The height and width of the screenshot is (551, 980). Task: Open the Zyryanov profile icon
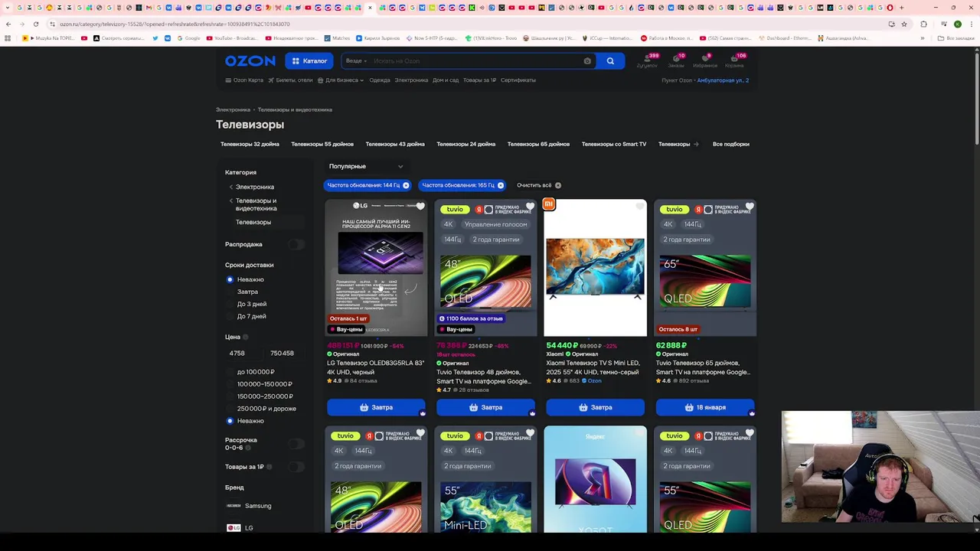pyautogui.click(x=647, y=60)
